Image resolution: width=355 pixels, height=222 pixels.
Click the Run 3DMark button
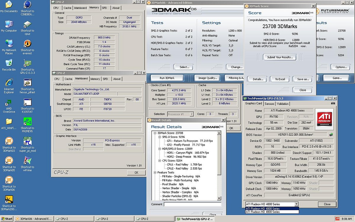click(x=167, y=78)
